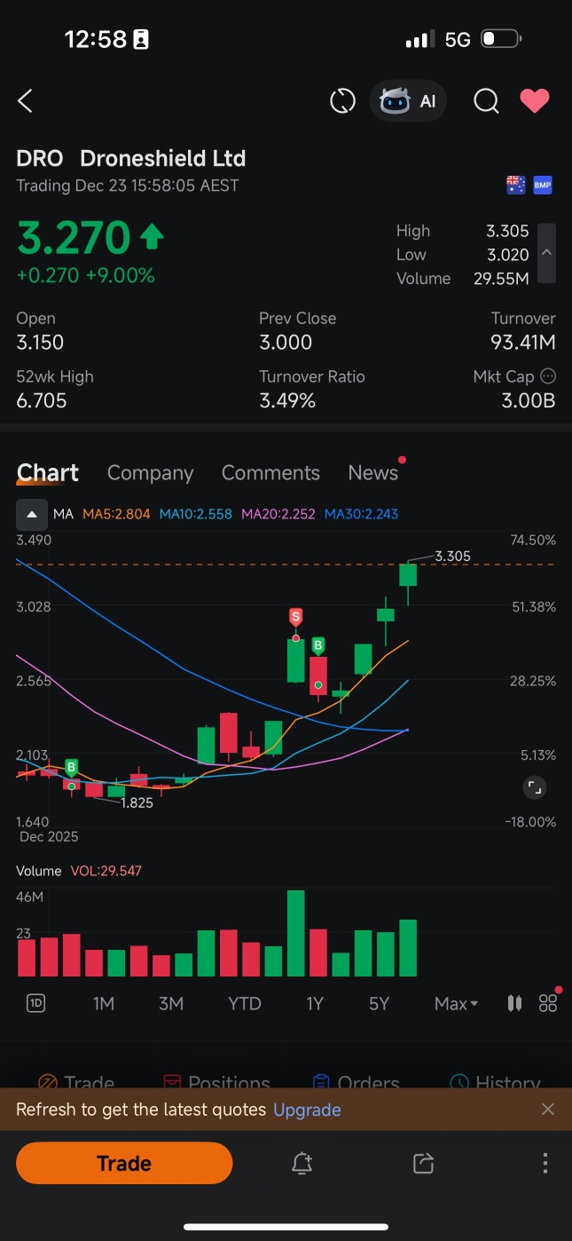Tap the DRO Droneshield Ltd title

tap(131, 159)
